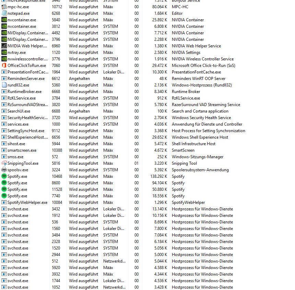
Task: Click the smartscreen.exe process icon
Action: point(4,150)
